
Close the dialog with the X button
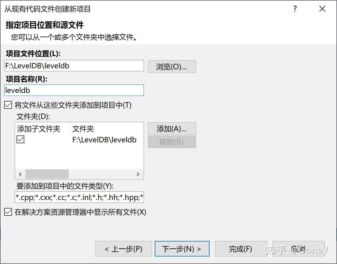pyautogui.click(x=322, y=9)
